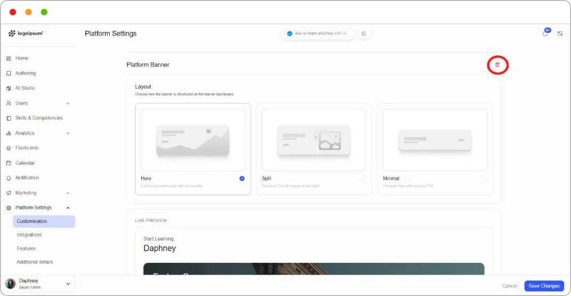The width and height of the screenshot is (571, 296).
Task: Click the Marketing megaphone icon
Action: pos(9,193)
